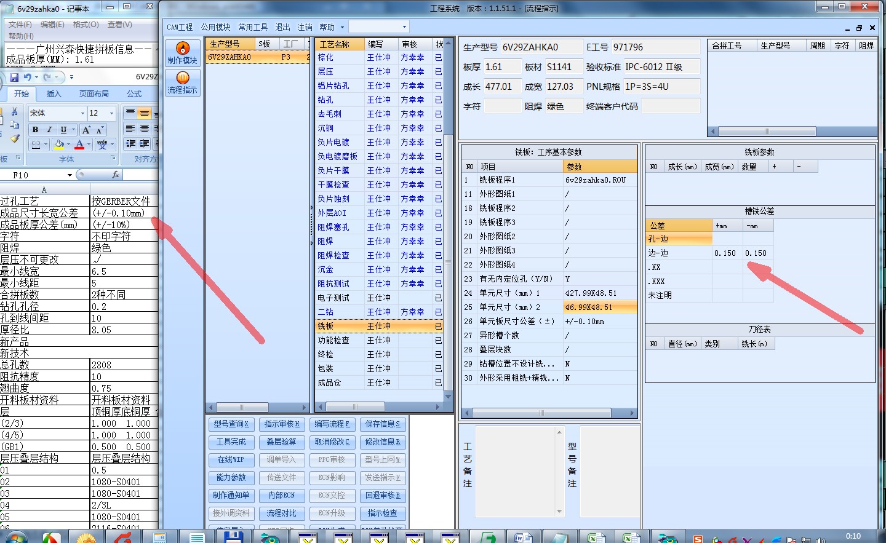Open the 帮助 menu in 工程系统
Screen dimensions: 886x543
(x=327, y=27)
